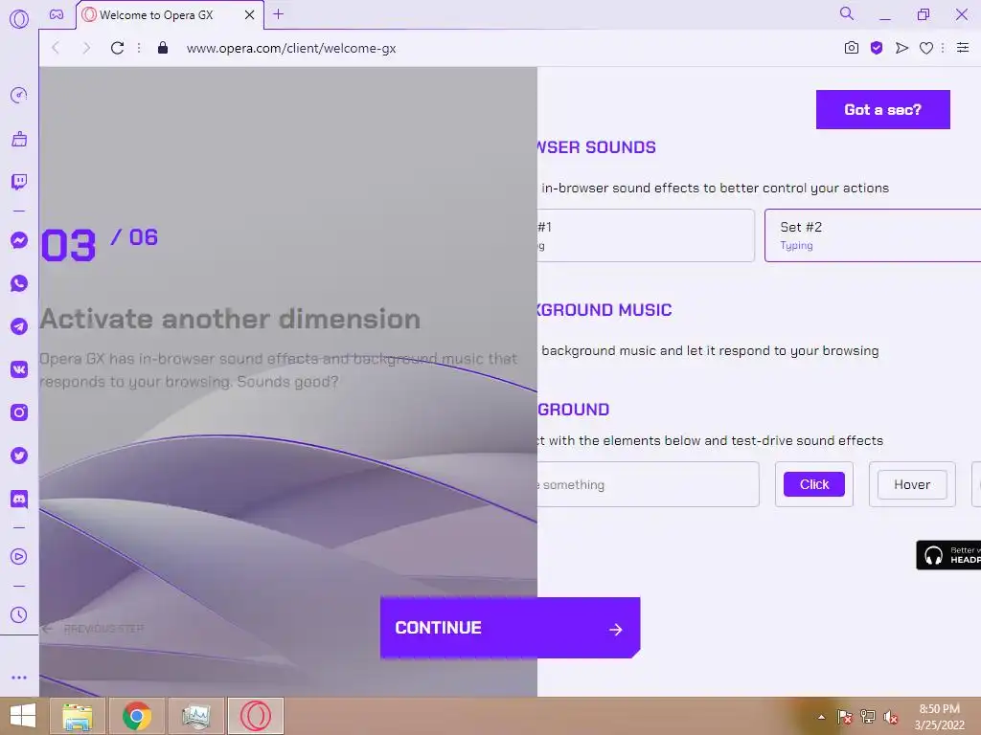Open GX Cleaner broom icon
Screen dimensions: 981x735
(x=19, y=139)
